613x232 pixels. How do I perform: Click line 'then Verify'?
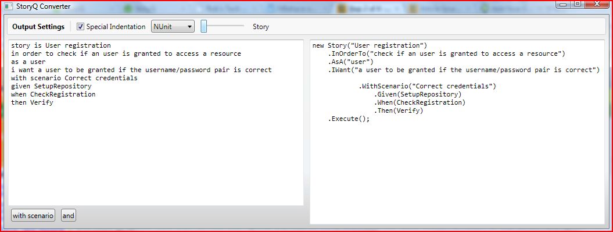32,103
